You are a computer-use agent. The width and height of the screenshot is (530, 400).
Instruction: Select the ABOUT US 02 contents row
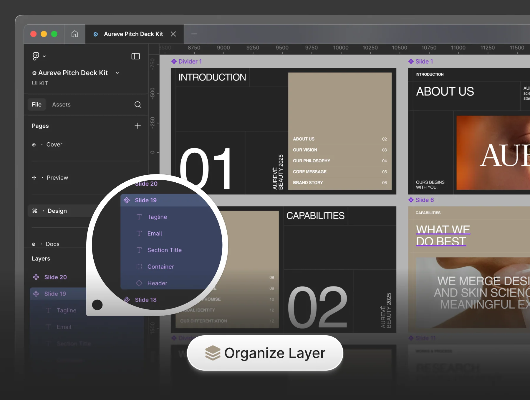pos(340,139)
